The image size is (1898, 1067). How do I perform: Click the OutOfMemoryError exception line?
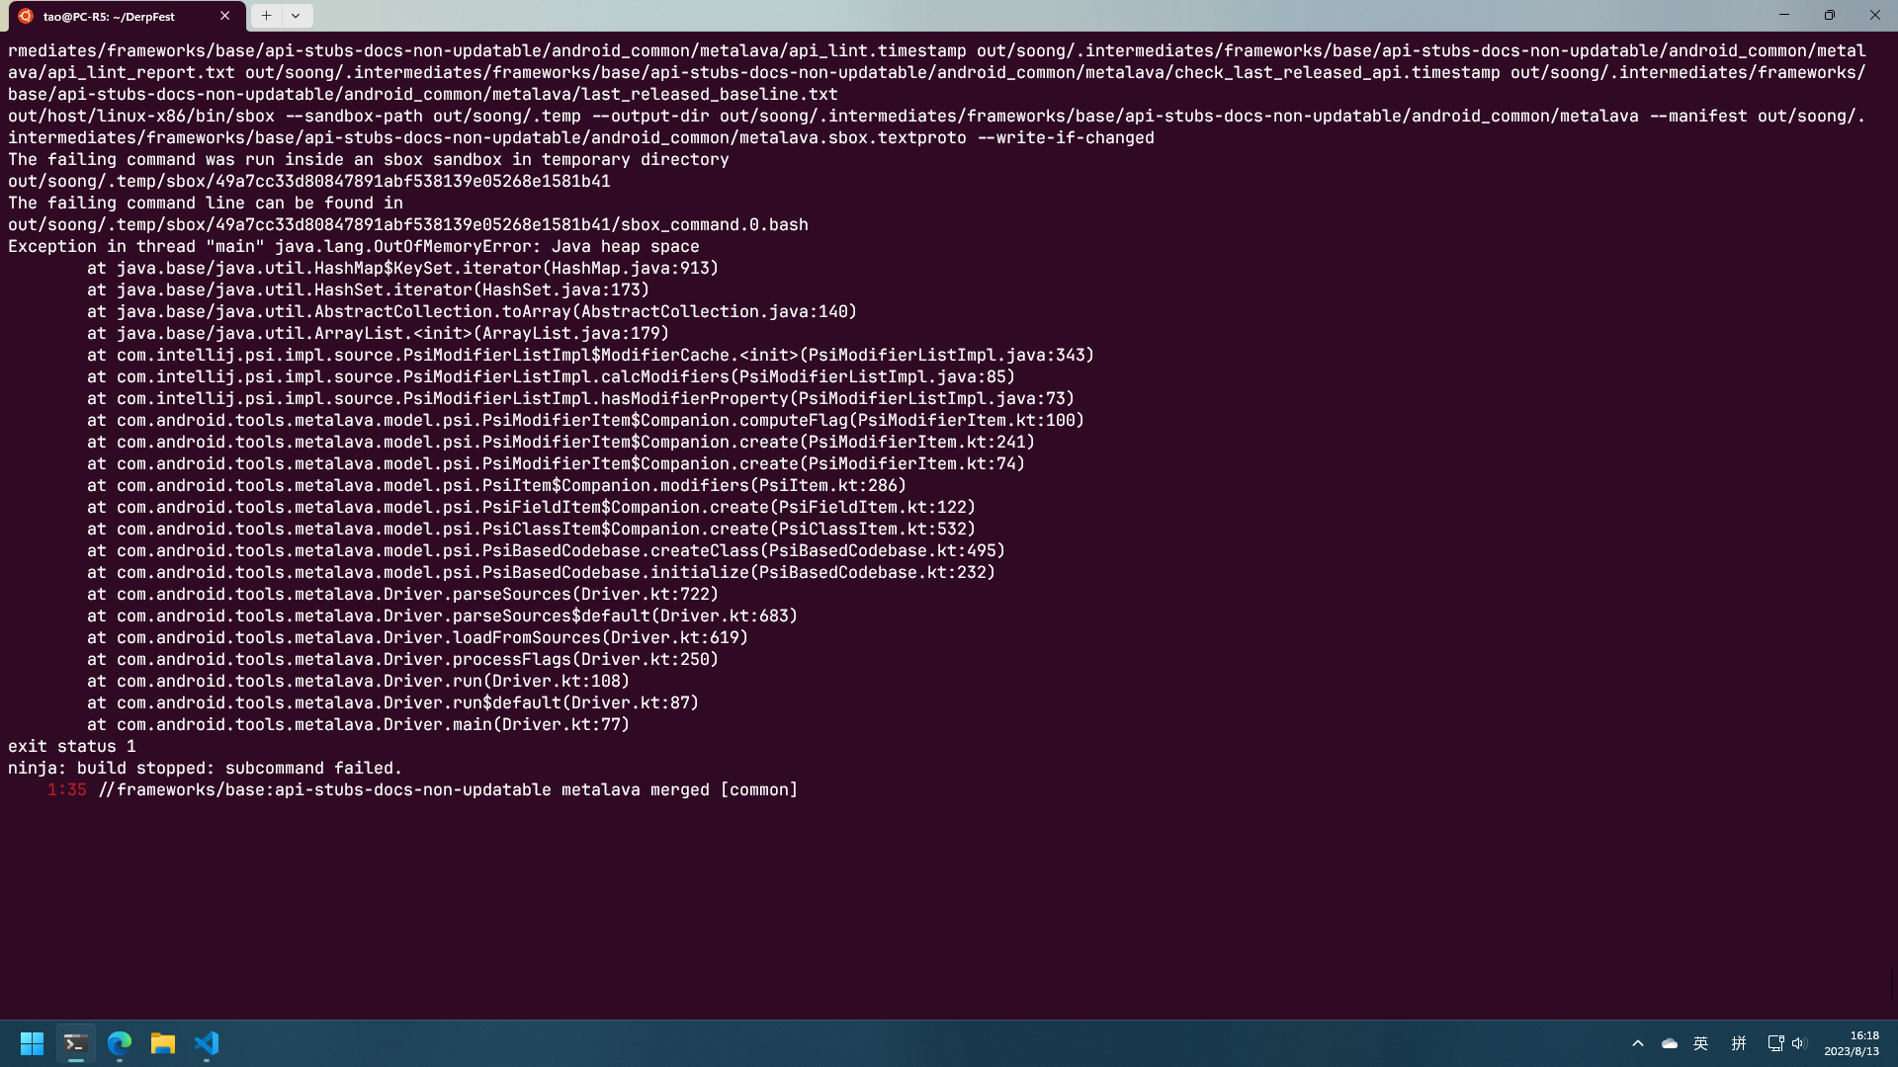click(354, 247)
